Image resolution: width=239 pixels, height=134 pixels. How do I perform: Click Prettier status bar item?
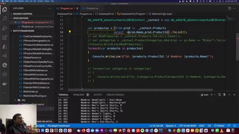219,126
